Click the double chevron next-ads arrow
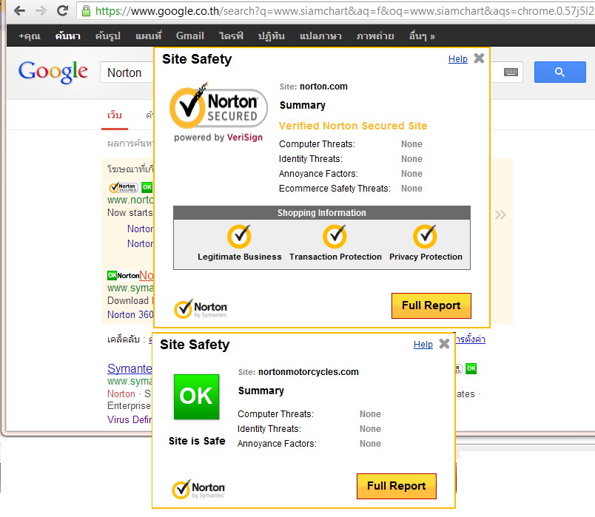Viewport: 595px width, 517px height. (500, 215)
